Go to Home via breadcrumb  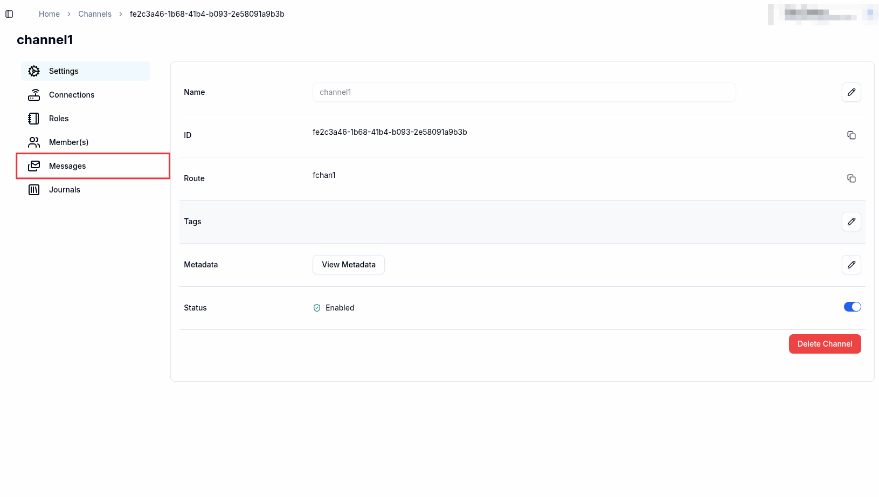49,14
